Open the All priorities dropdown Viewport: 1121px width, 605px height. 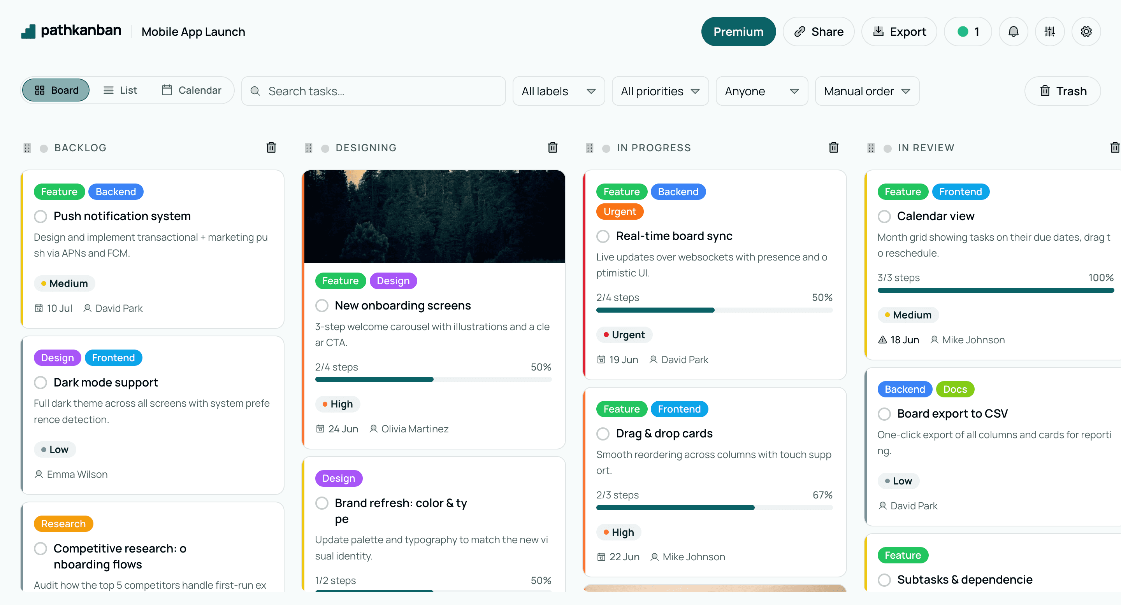tap(660, 91)
